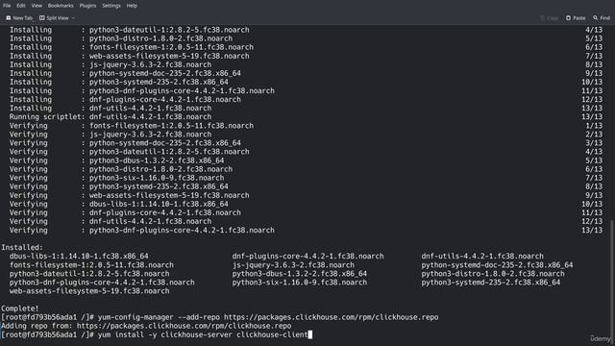615x346 pixels.
Task: Click the greyed-out Copy toolbar button
Action: tap(549, 18)
